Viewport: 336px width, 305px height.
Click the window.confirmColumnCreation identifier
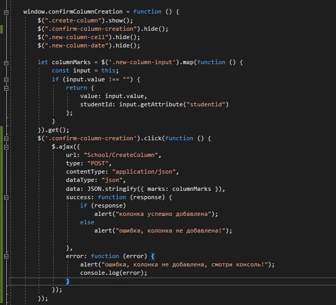73,11
